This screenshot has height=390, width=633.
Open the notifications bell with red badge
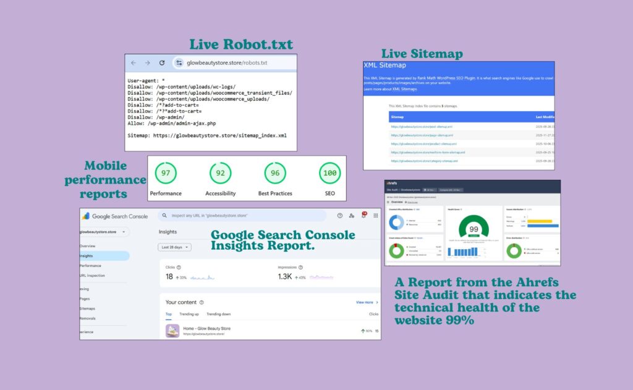click(363, 215)
